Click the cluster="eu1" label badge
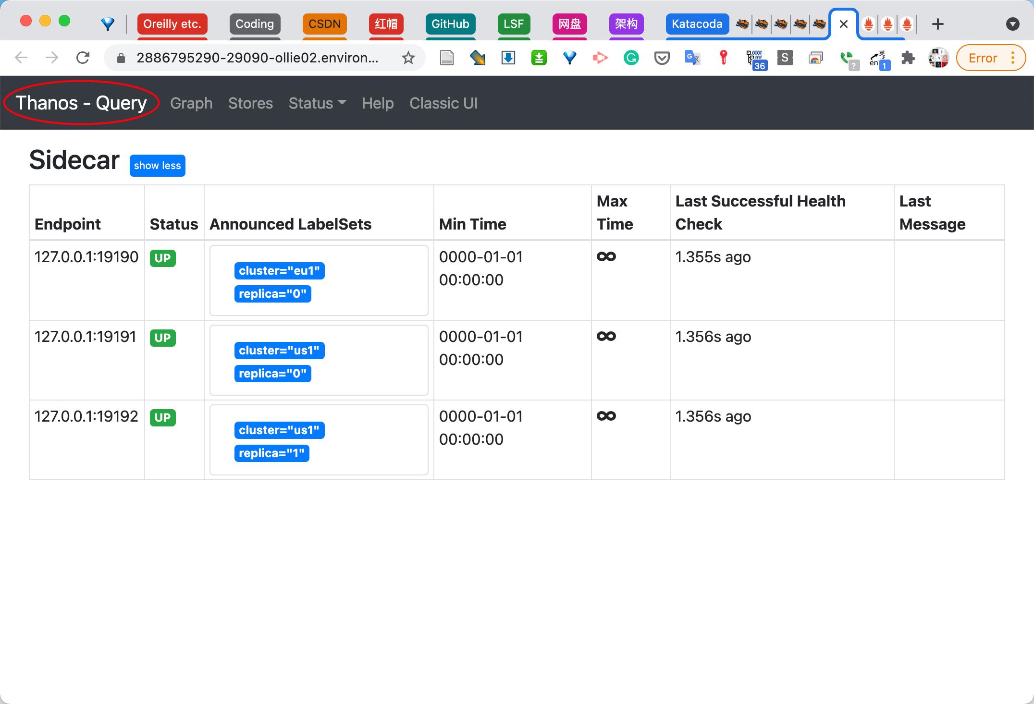The height and width of the screenshot is (704, 1034). pos(279,271)
